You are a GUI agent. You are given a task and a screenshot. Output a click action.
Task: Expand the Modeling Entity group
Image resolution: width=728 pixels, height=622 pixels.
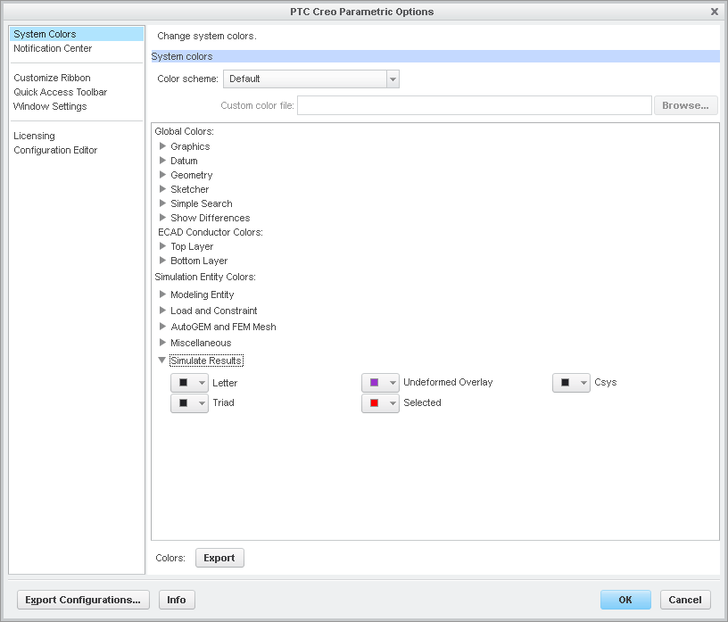click(162, 294)
